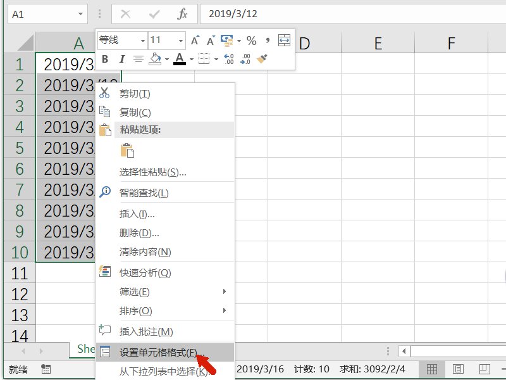Viewport: 506px width, 380px height.
Task: Open the font name dropdown
Action: [142, 41]
